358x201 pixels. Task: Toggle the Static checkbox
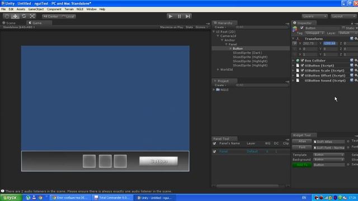coord(343,28)
